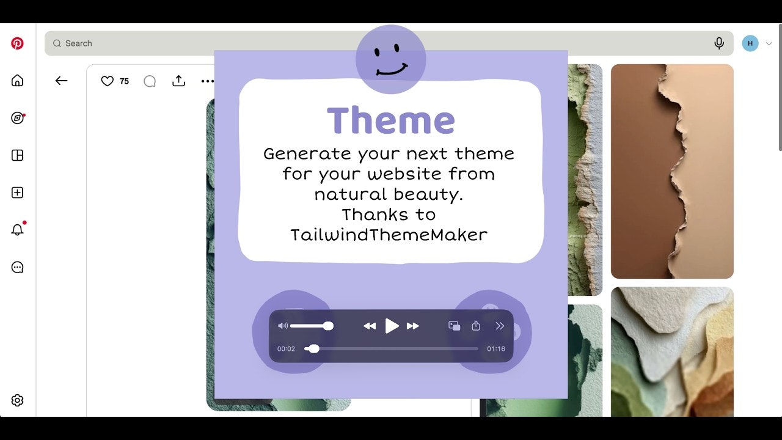Click the Theme heading text
The width and height of the screenshot is (782, 440).
tap(391, 120)
